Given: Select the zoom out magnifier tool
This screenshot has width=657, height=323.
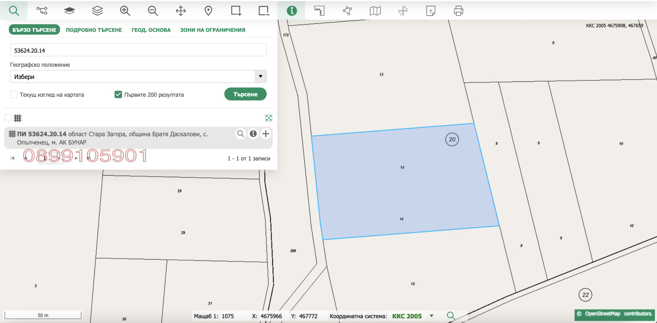Looking at the screenshot, I should pyautogui.click(x=153, y=11).
